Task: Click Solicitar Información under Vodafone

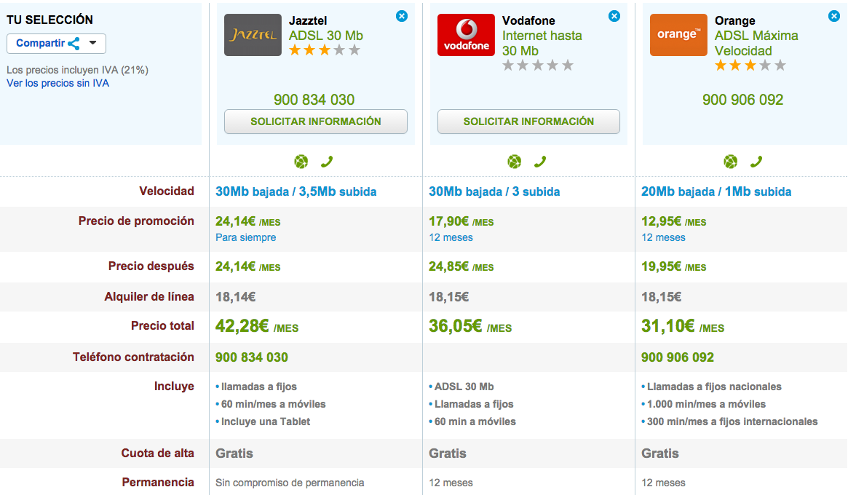Action: coord(528,122)
